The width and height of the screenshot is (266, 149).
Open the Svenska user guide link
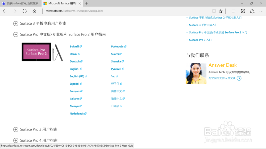coord(117,61)
